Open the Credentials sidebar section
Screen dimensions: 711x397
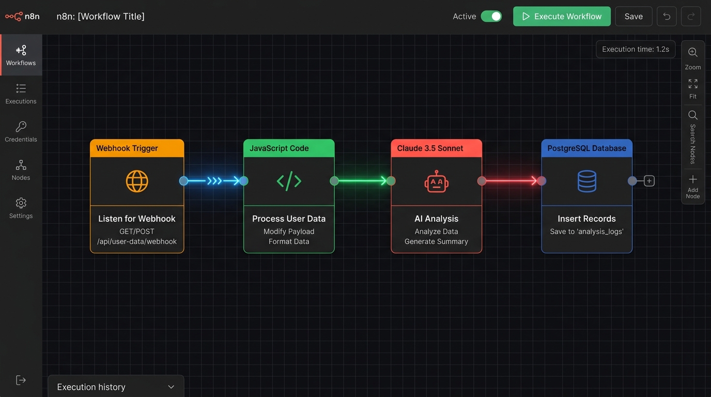coord(21,132)
